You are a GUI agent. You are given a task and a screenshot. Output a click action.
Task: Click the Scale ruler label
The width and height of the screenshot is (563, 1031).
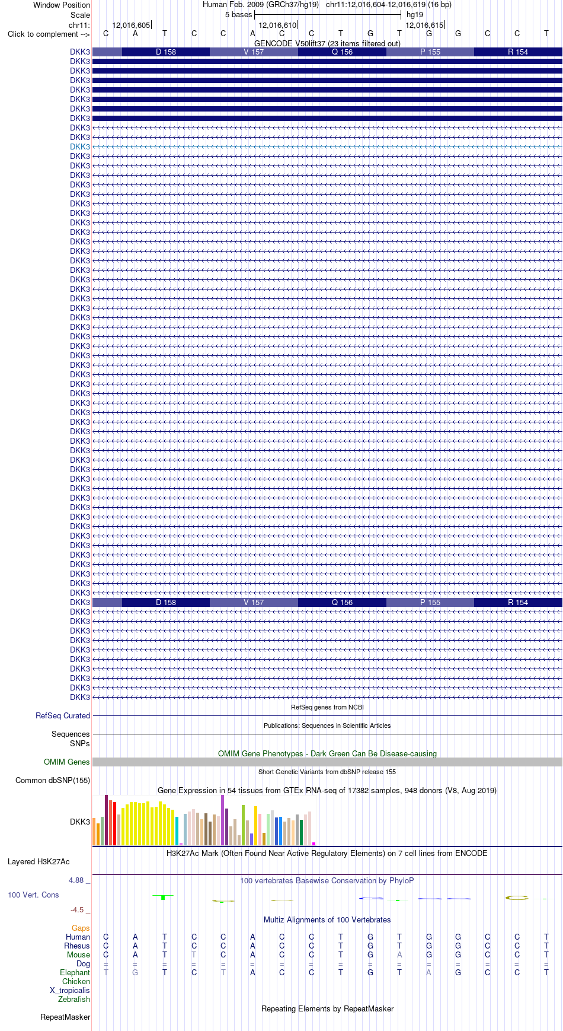pyautogui.click(x=81, y=15)
